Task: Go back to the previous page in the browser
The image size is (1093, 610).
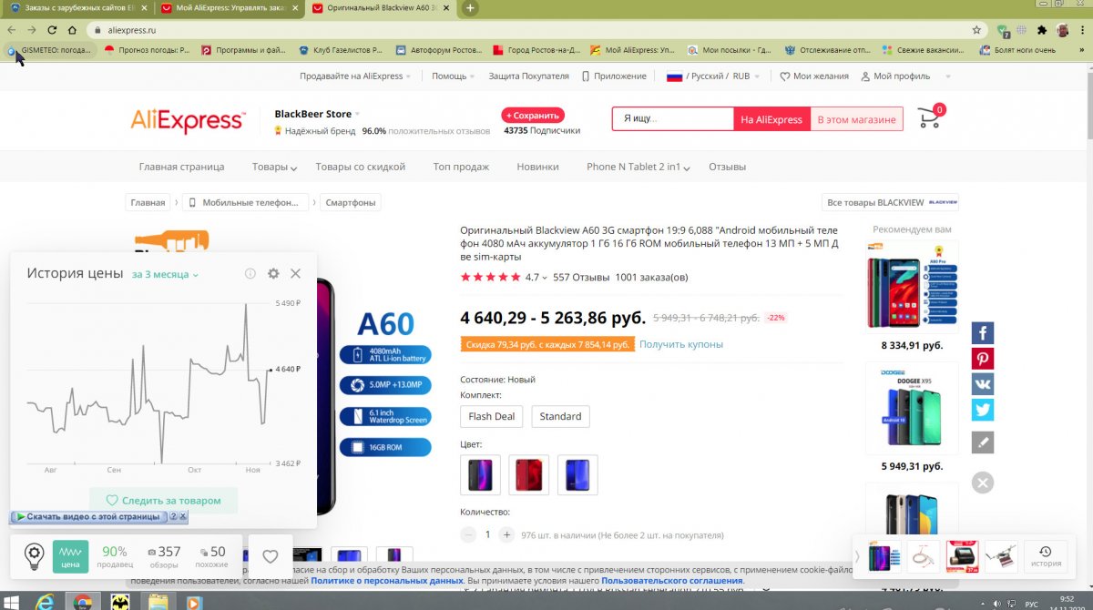Action: [13, 29]
